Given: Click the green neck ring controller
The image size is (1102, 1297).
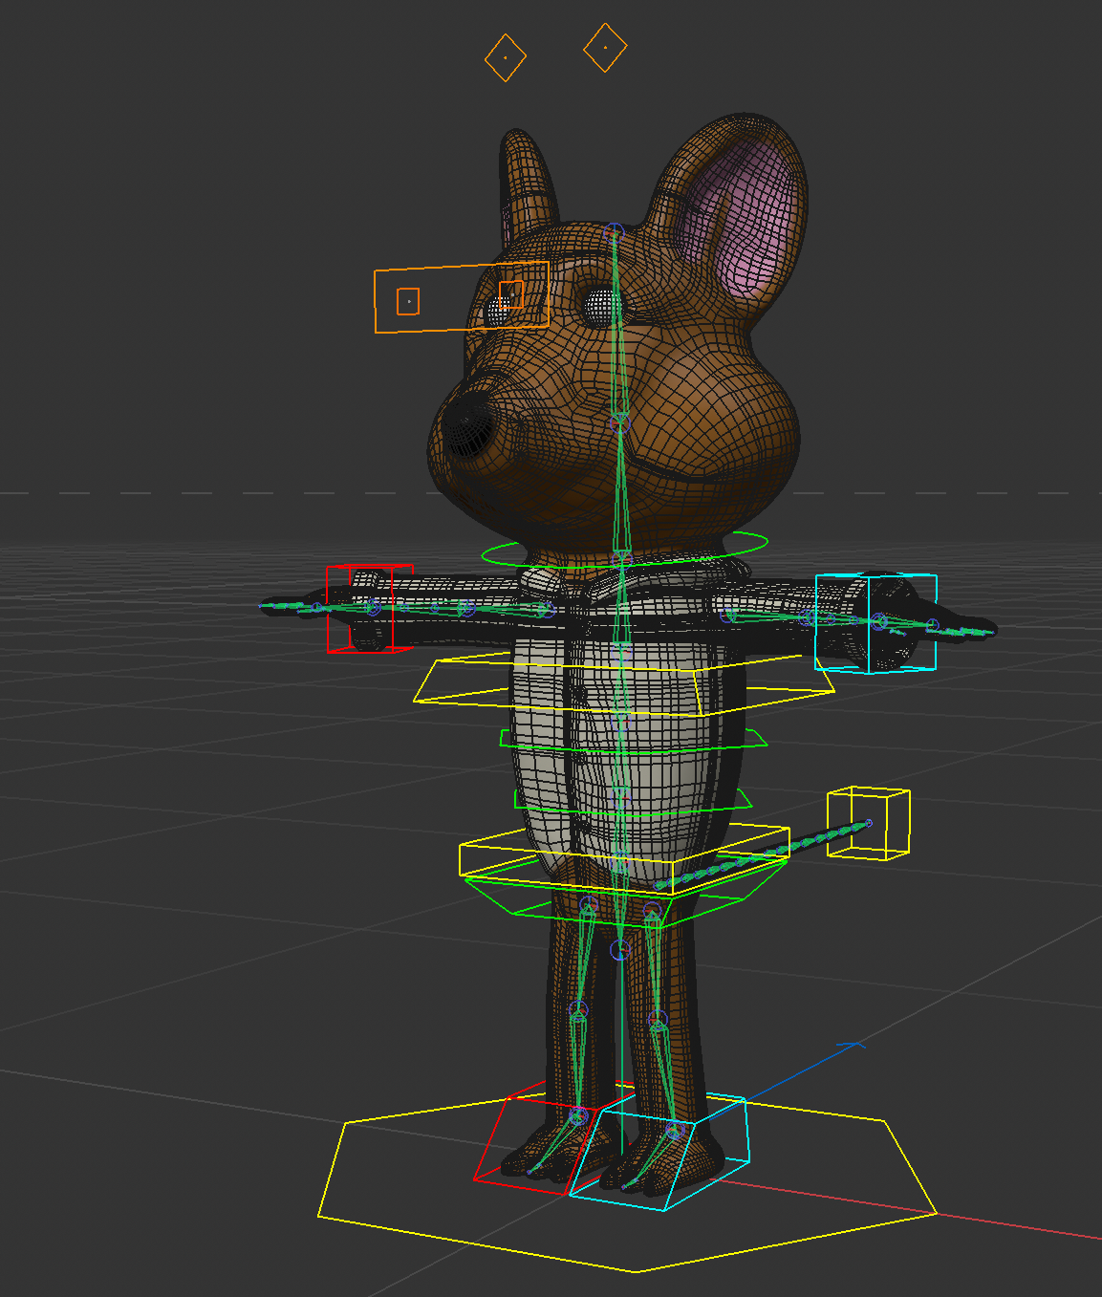Looking at the screenshot, I should (x=625, y=551).
